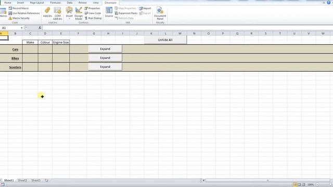Click Expand button in Cars row

[x=105, y=49]
